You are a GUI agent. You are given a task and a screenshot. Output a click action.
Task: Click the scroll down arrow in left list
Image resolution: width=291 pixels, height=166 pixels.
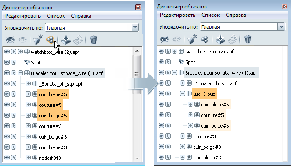point(137,158)
